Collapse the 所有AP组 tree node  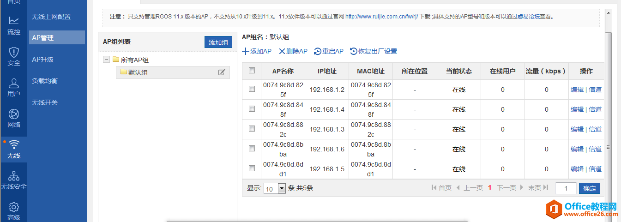pyautogui.click(x=106, y=60)
